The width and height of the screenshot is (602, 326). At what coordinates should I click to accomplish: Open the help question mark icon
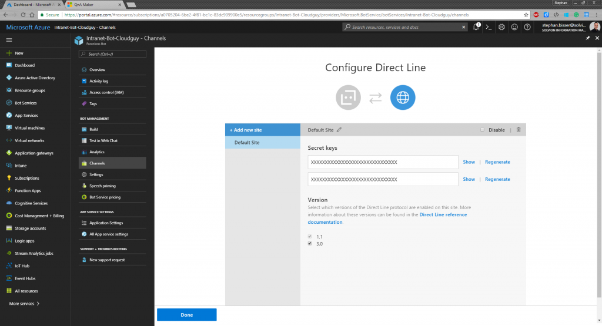pyautogui.click(x=527, y=27)
